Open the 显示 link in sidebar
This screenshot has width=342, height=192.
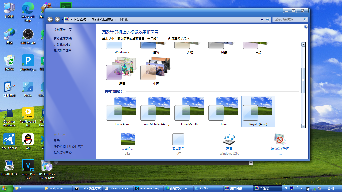pos(56,141)
